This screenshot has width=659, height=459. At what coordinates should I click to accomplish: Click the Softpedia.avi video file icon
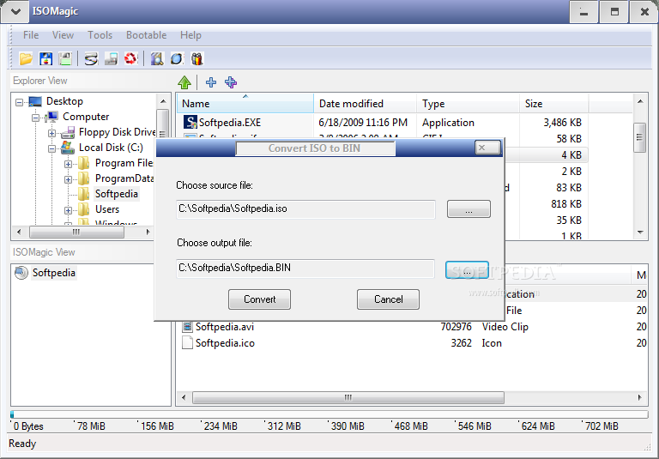pos(187,327)
